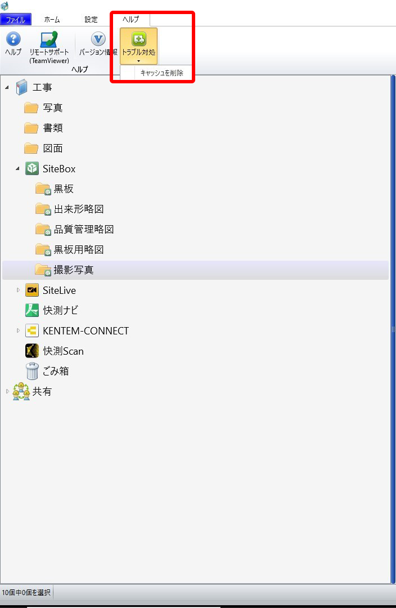Expand the 共有 tree node

[x=7, y=392]
